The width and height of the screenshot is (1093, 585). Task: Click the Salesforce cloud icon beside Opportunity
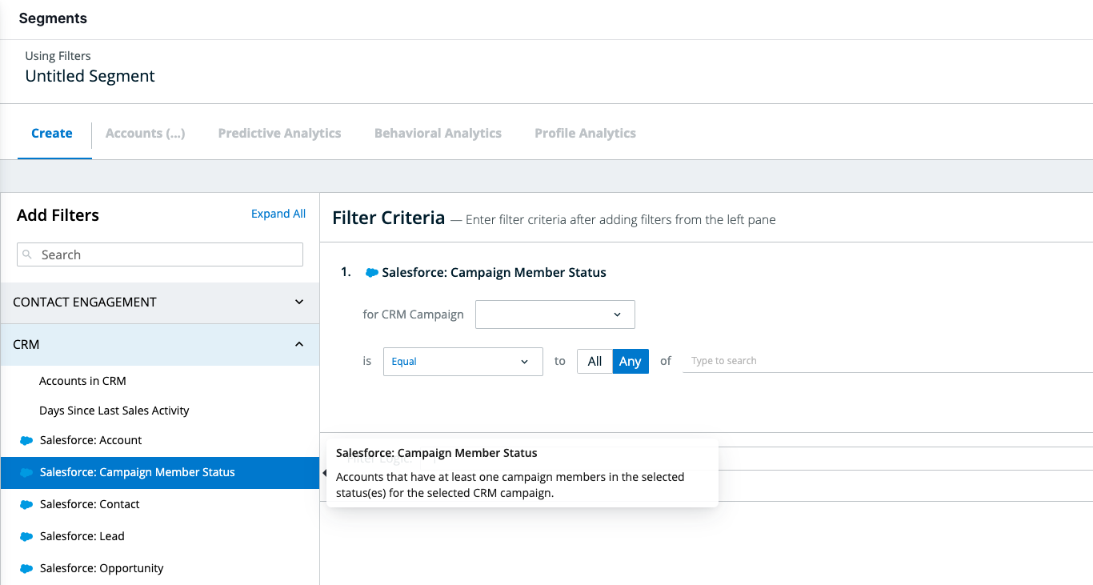click(26, 569)
